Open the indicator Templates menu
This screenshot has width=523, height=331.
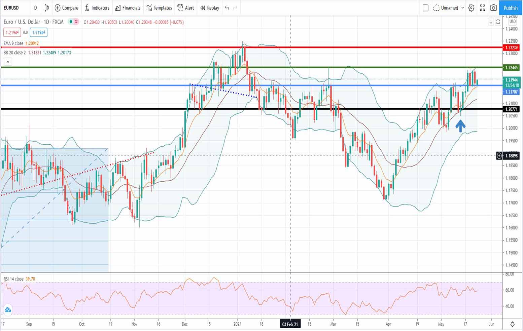pos(159,8)
